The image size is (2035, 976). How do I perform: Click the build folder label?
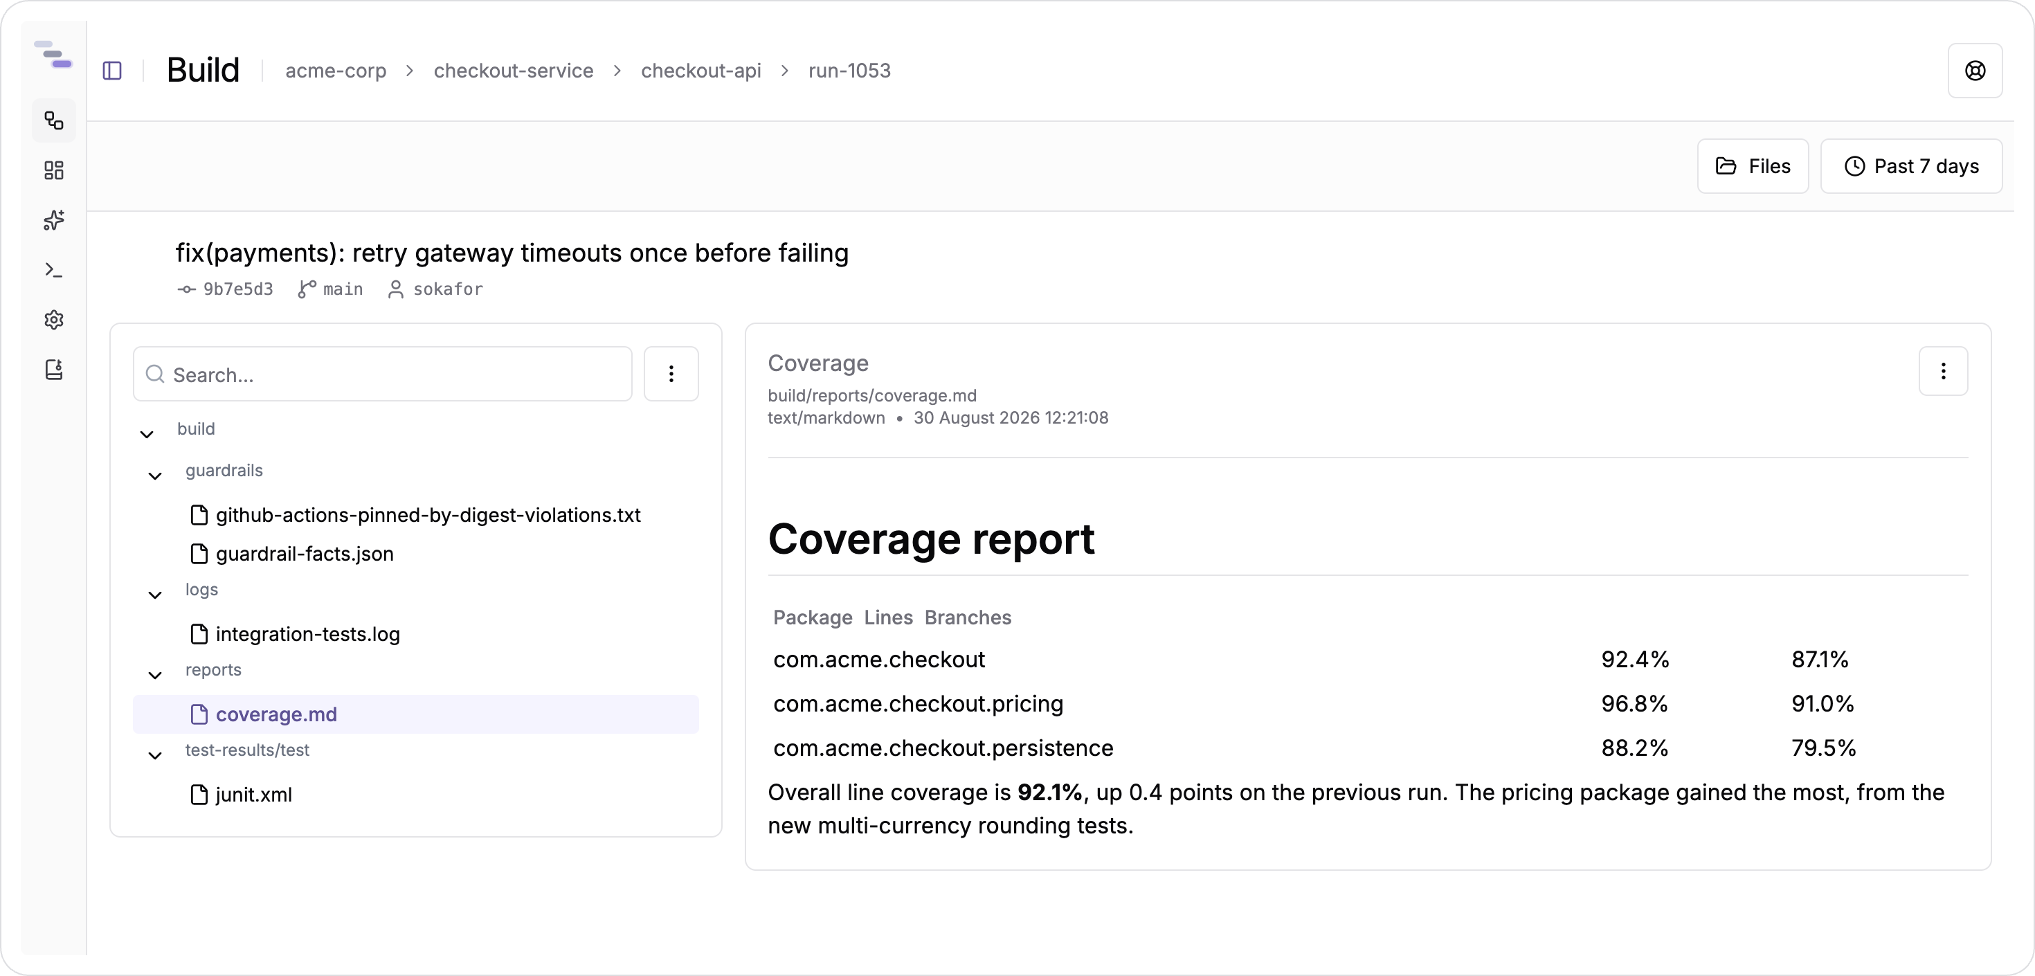click(196, 429)
